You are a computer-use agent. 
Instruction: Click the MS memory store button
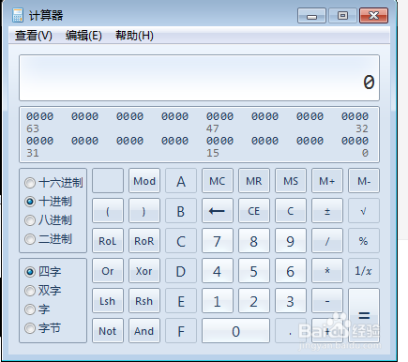pos(291,181)
